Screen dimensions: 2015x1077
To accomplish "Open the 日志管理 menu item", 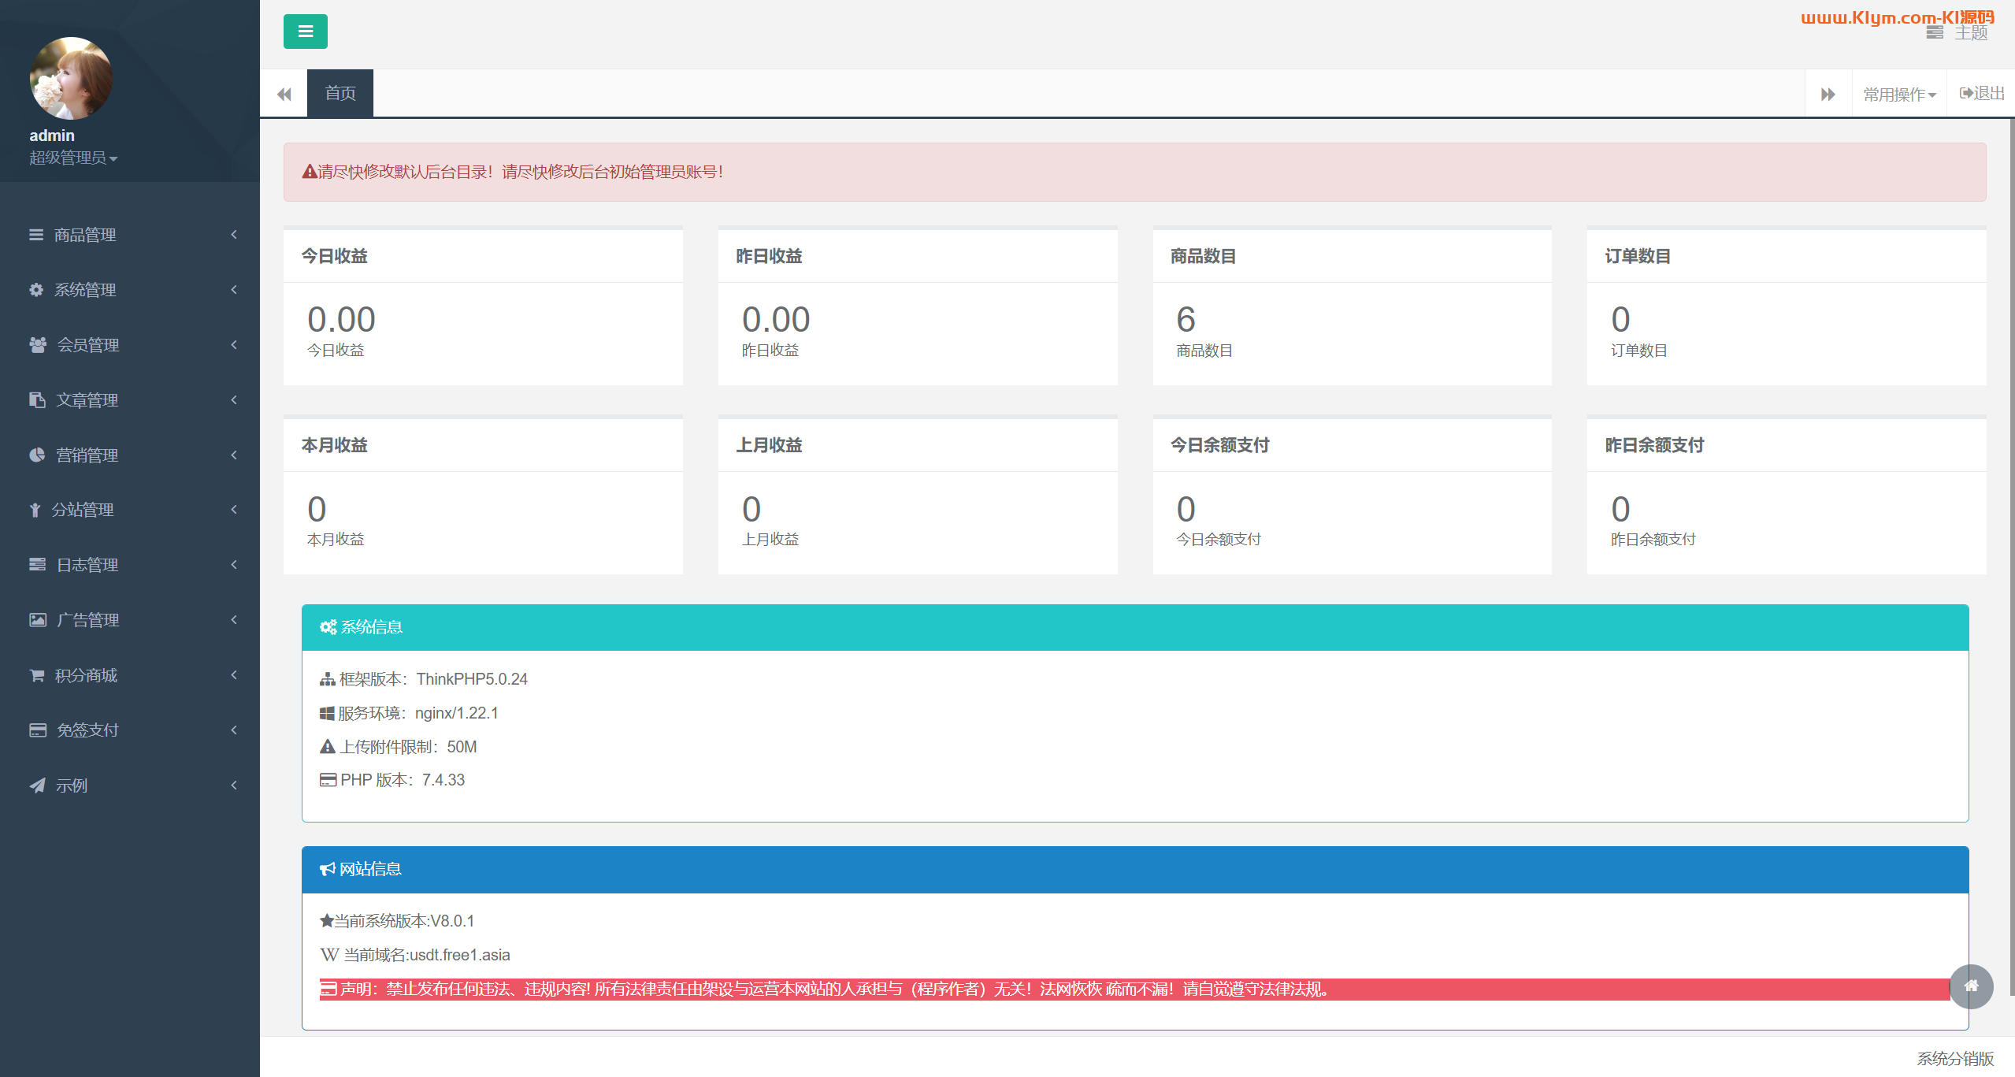I will pyautogui.click(x=87, y=565).
